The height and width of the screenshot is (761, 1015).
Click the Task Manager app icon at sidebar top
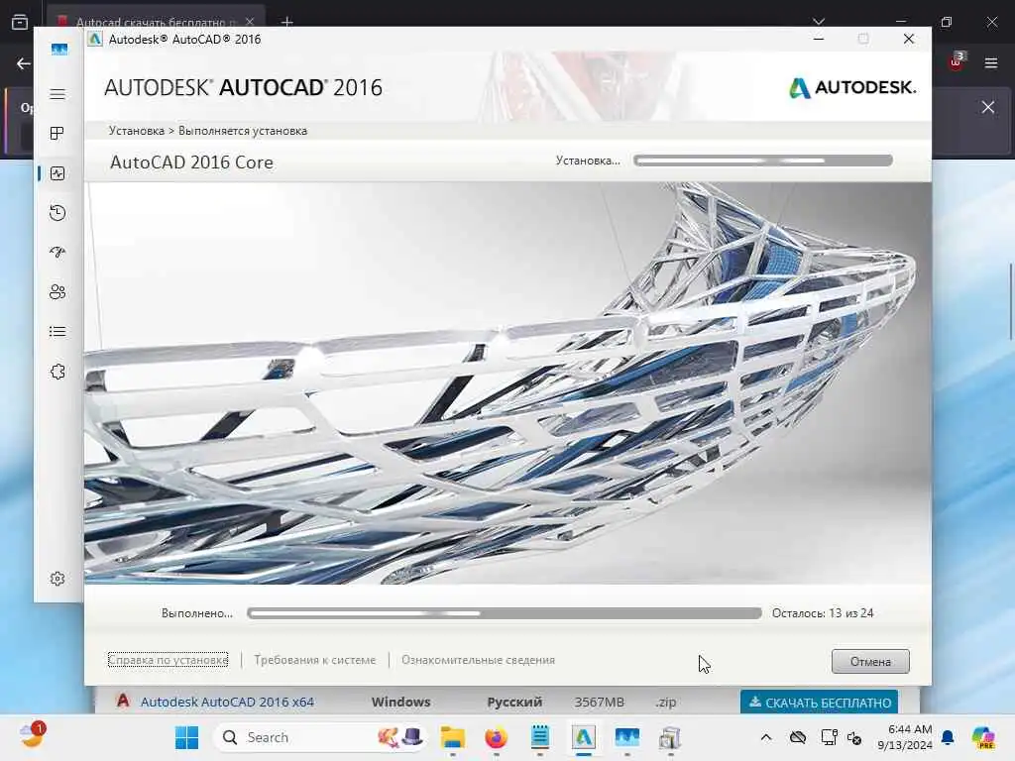click(58, 50)
